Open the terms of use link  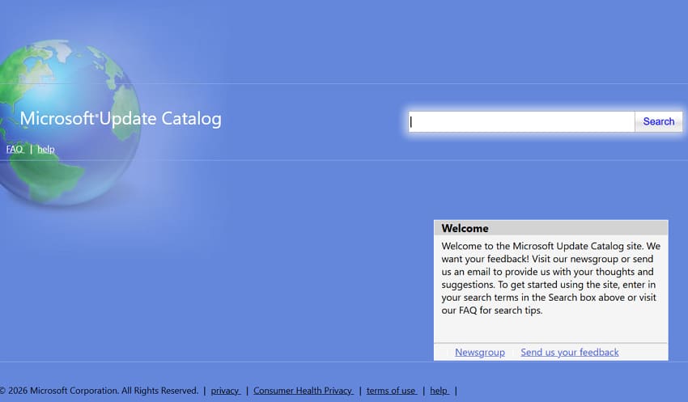pyautogui.click(x=392, y=391)
